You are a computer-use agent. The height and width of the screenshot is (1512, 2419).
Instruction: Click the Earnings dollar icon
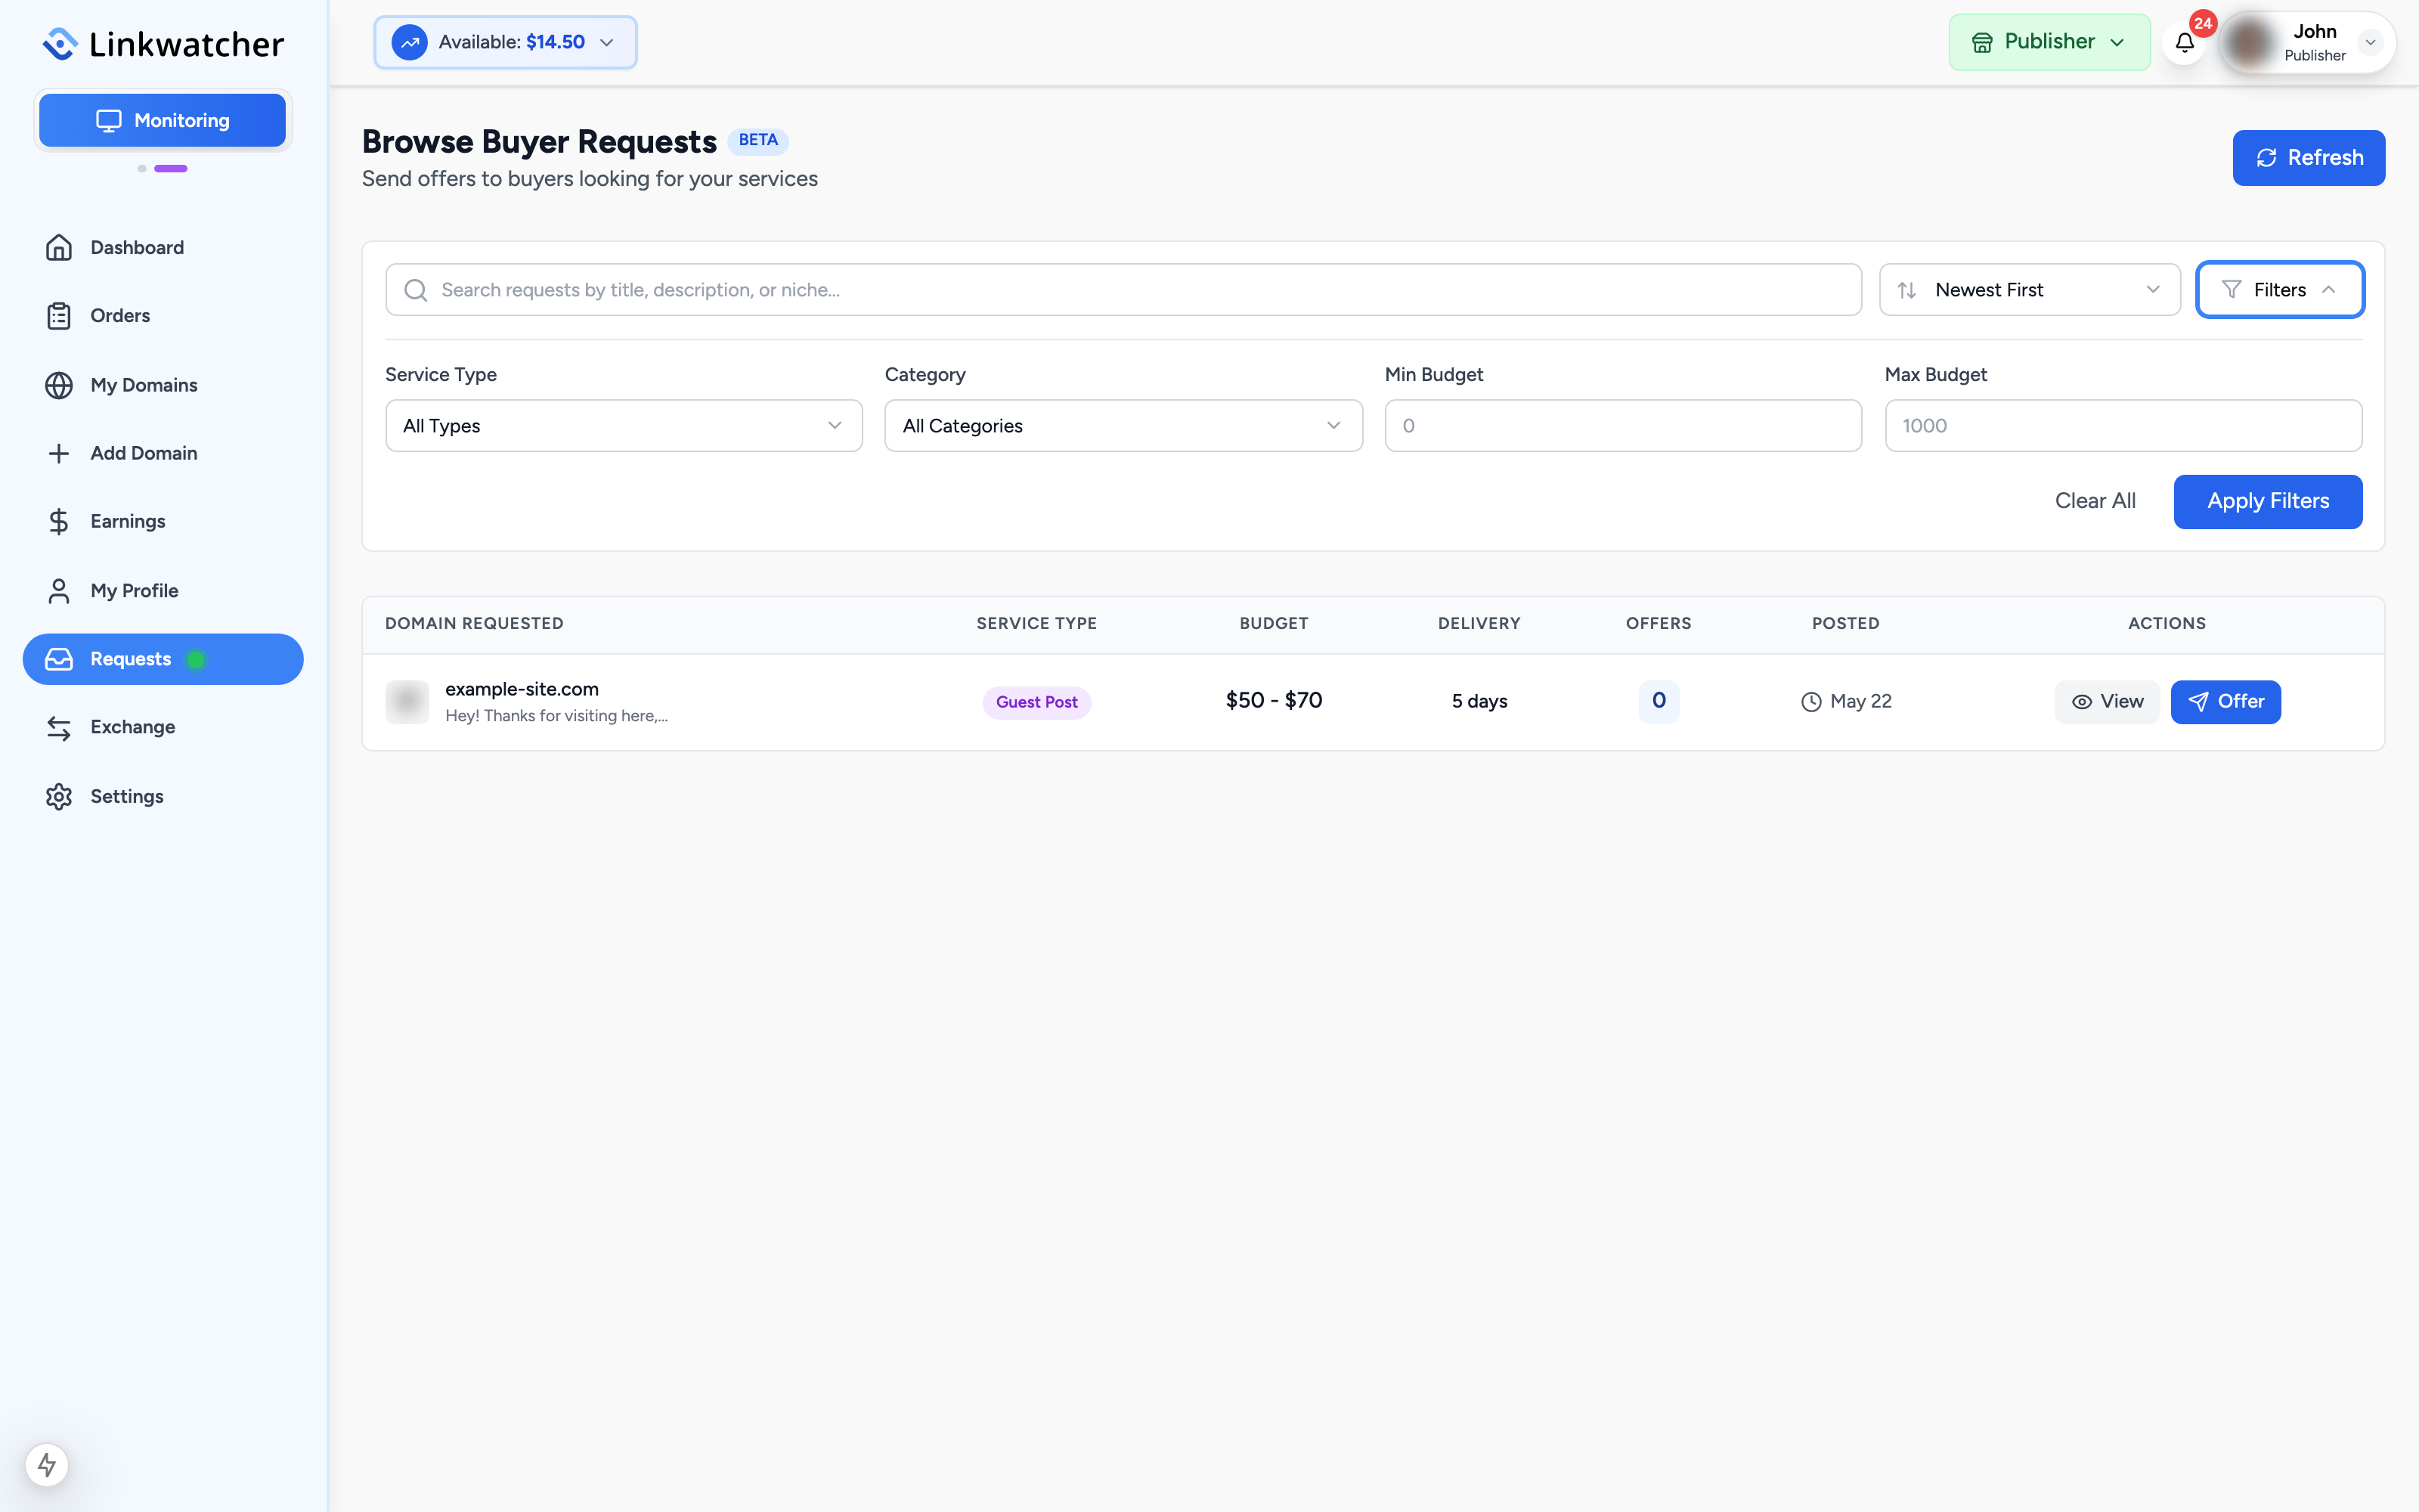coord(59,521)
